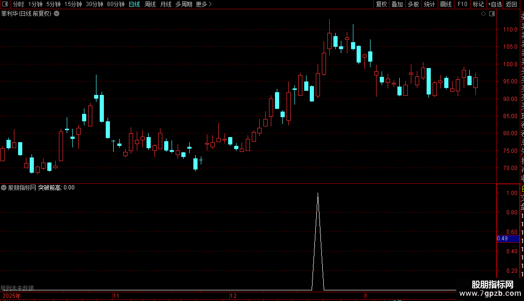Select the 日线 daily period

(134, 4)
